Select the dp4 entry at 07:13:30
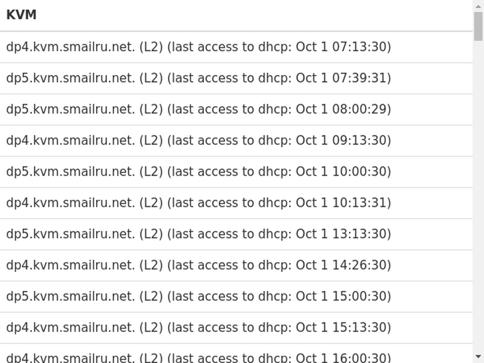The image size is (484, 363). tap(236, 47)
